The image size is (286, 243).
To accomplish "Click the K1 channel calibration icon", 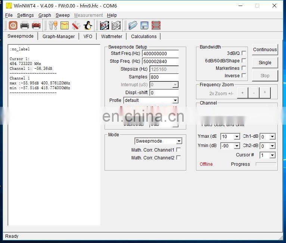I will tap(105, 25).
